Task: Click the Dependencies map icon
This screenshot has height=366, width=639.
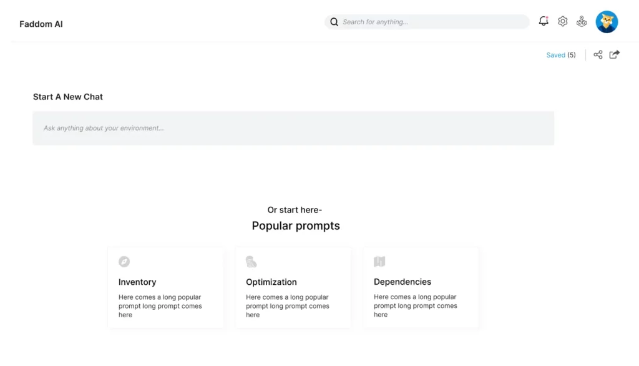Action: pyautogui.click(x=379, y=261)
